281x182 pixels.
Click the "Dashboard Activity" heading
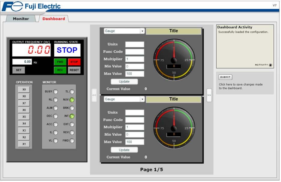coord(235,27)
